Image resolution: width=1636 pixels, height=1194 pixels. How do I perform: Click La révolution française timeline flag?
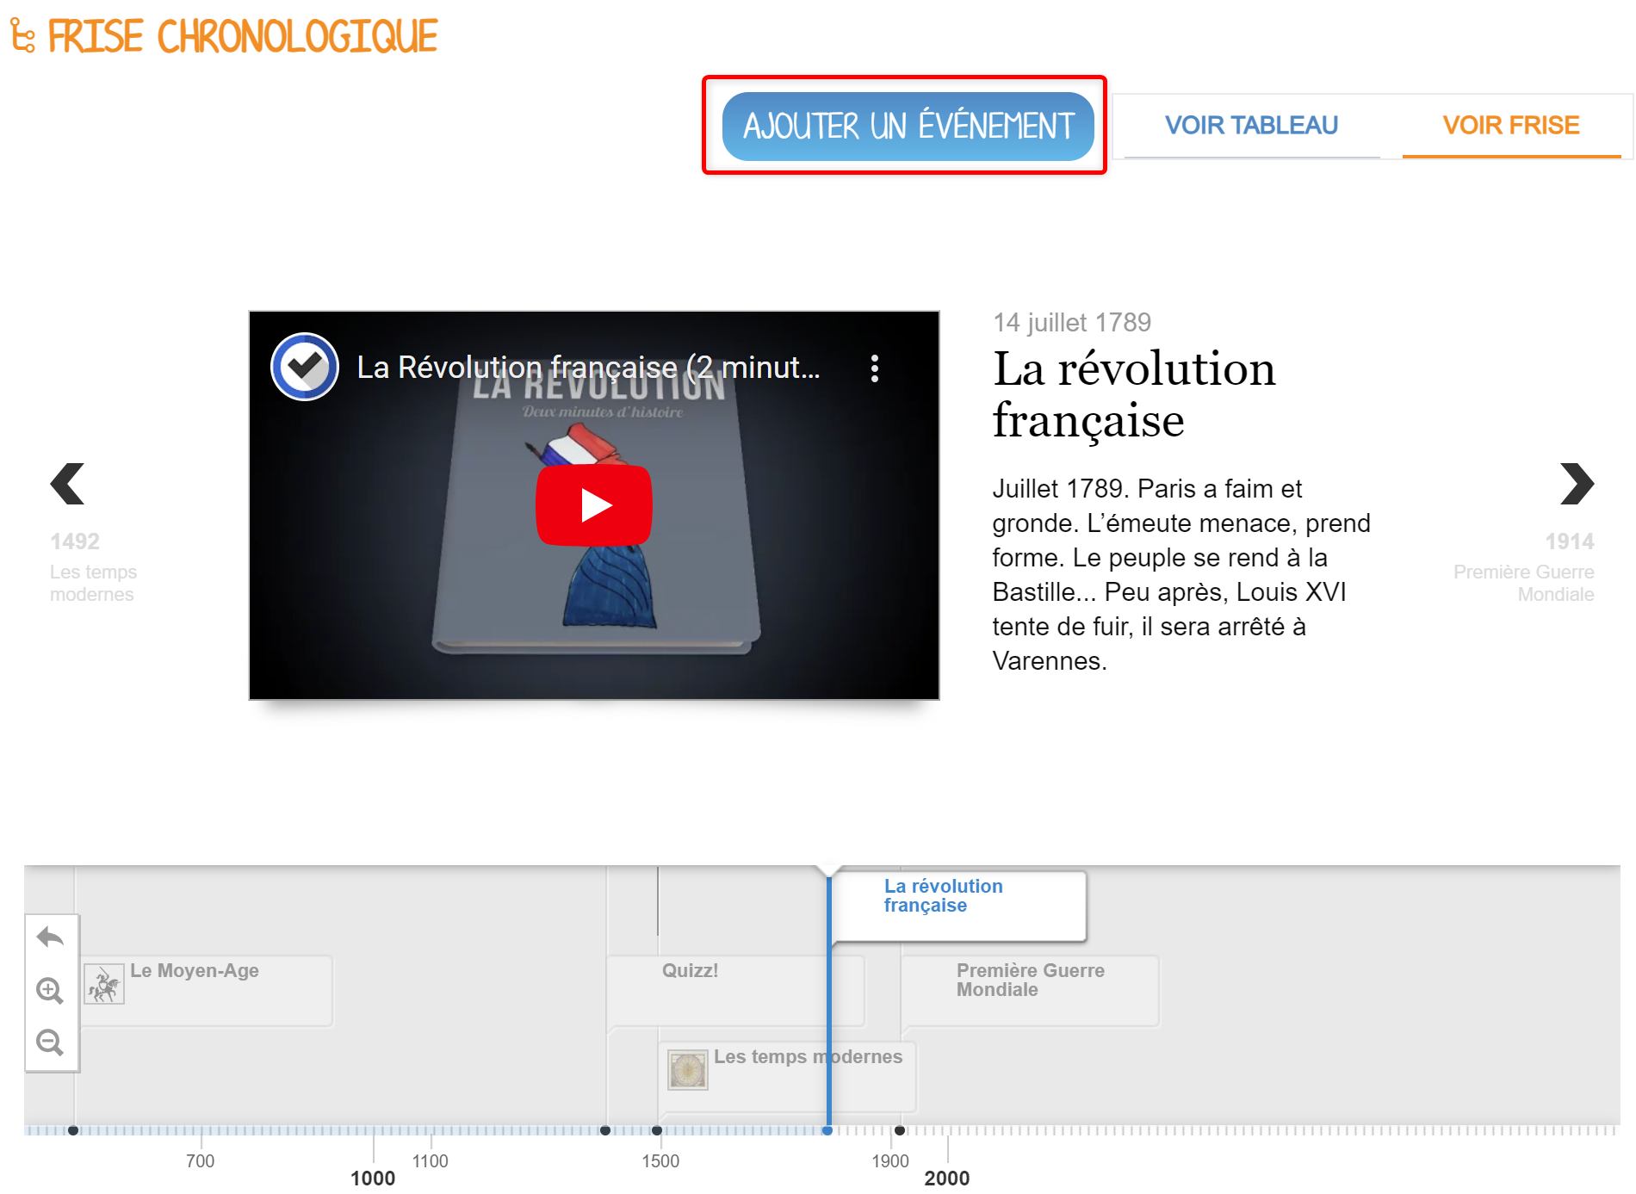[943, 896]
